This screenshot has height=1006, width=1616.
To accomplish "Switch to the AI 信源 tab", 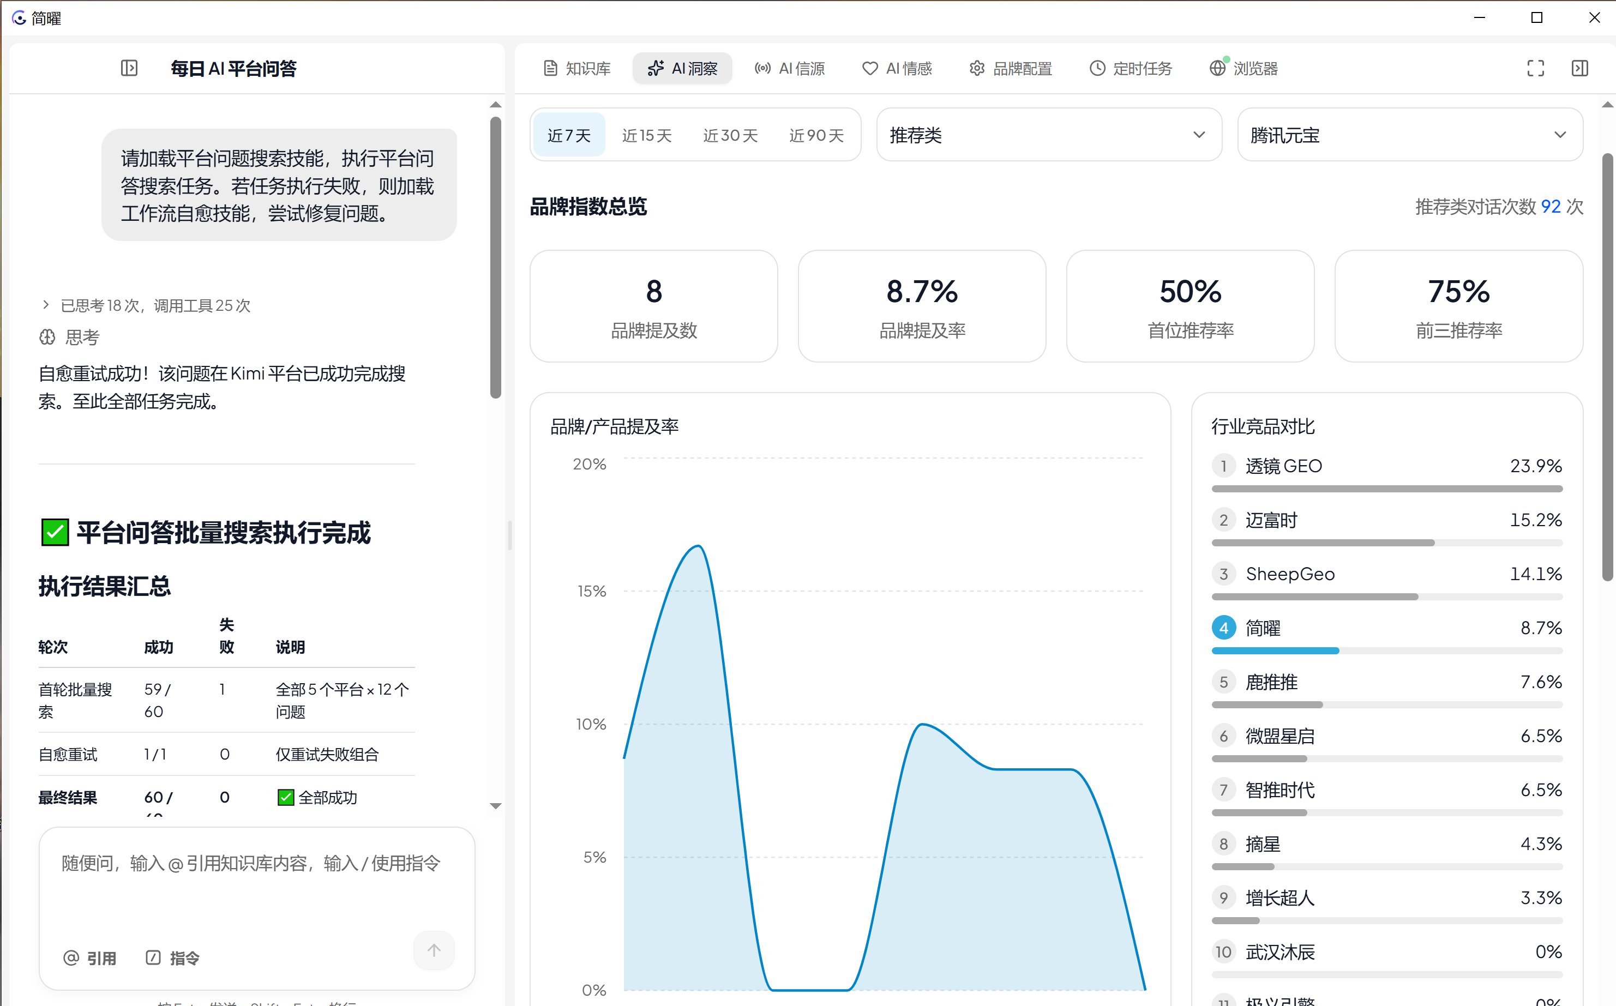I will click(790, 68).
